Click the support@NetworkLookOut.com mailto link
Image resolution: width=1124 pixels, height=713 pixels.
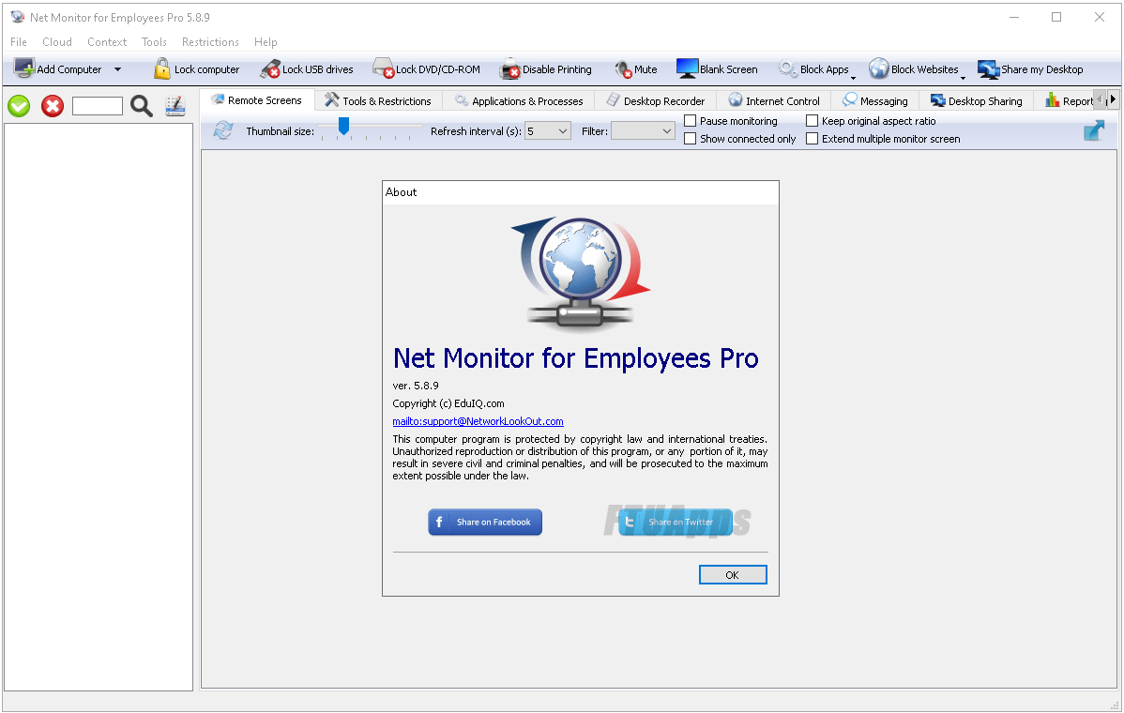coord(478,421)
